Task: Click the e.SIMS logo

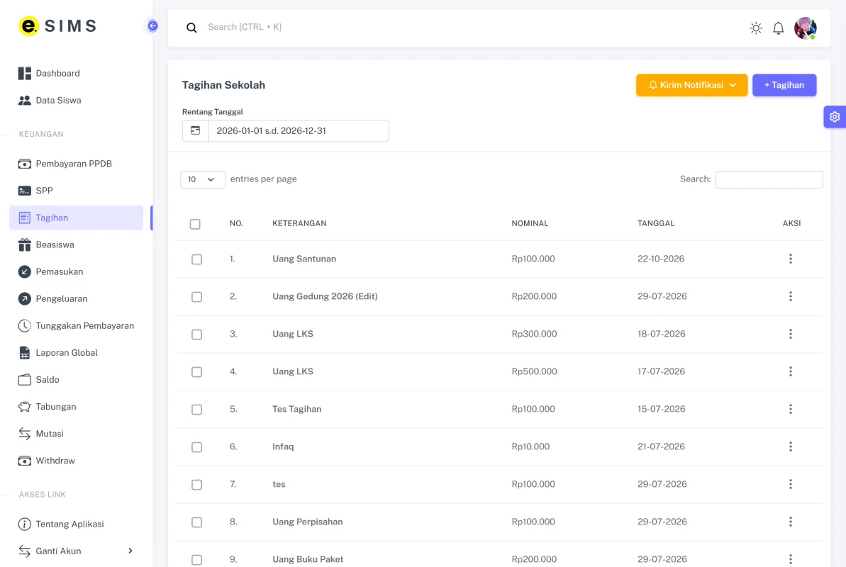Action: (57, 26)
